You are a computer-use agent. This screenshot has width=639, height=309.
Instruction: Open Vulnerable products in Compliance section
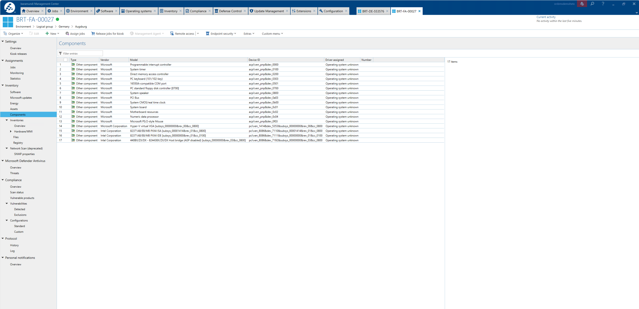(x=22, y=198)
